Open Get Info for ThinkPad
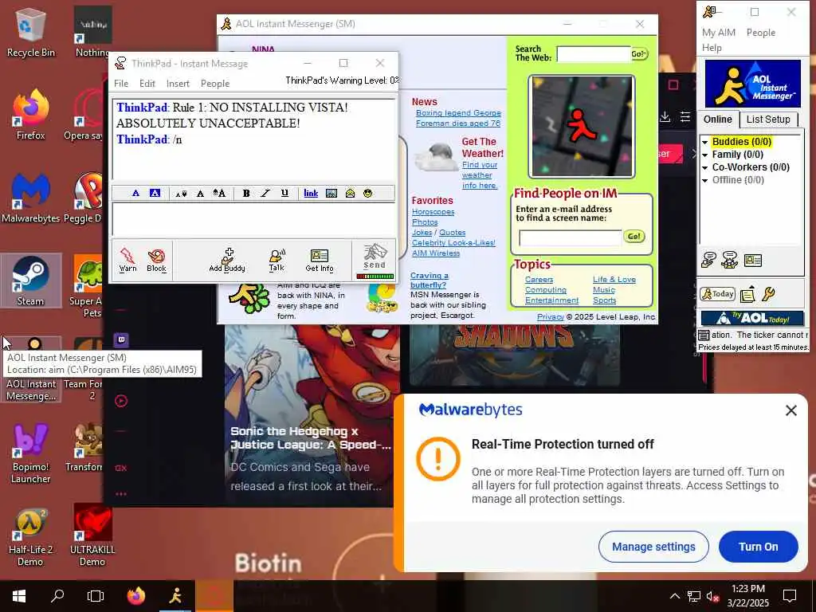Viewport: 816px width, 612px height. point(319,260)
